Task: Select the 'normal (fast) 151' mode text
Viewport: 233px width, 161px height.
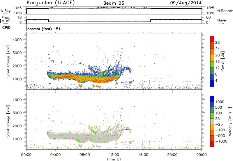Action: 44,29
